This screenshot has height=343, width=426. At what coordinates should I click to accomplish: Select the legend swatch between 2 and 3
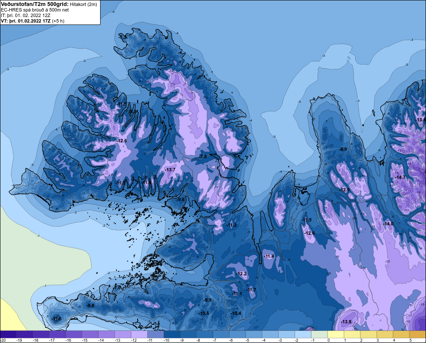[x=368, y=334]
